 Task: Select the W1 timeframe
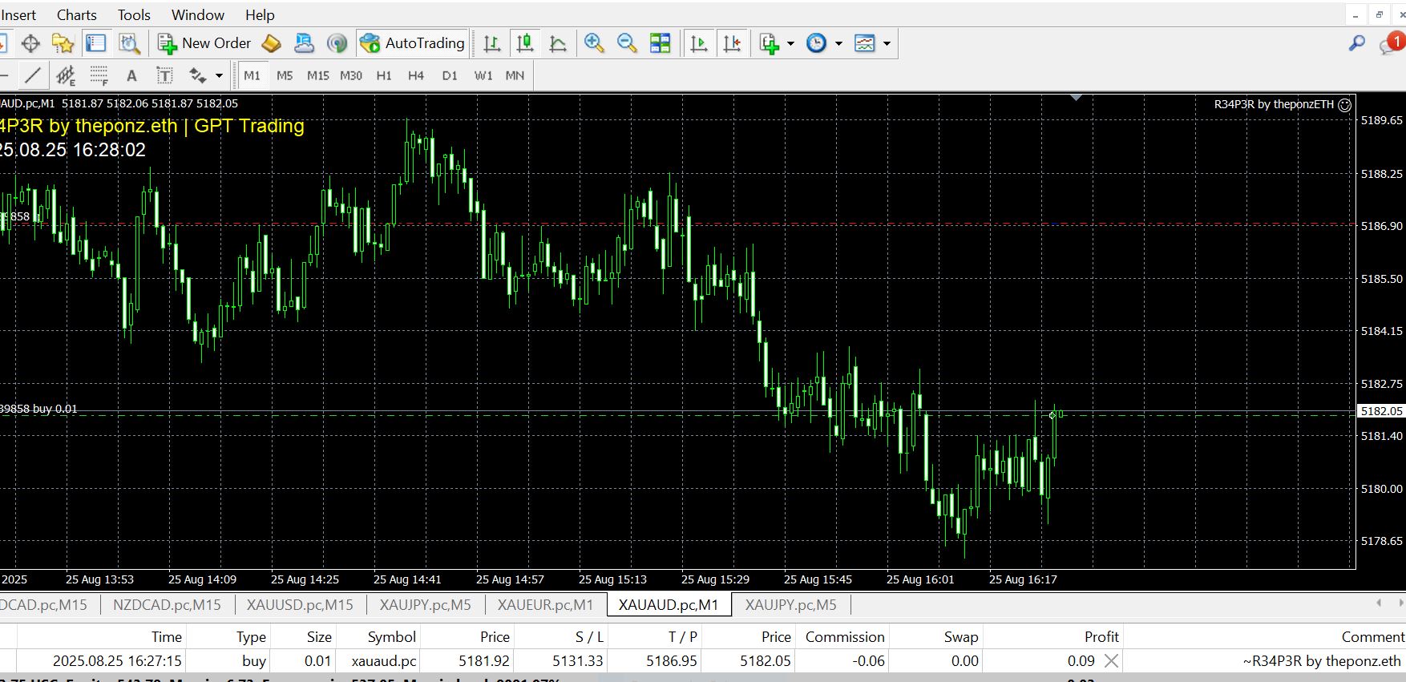point(483,75)
